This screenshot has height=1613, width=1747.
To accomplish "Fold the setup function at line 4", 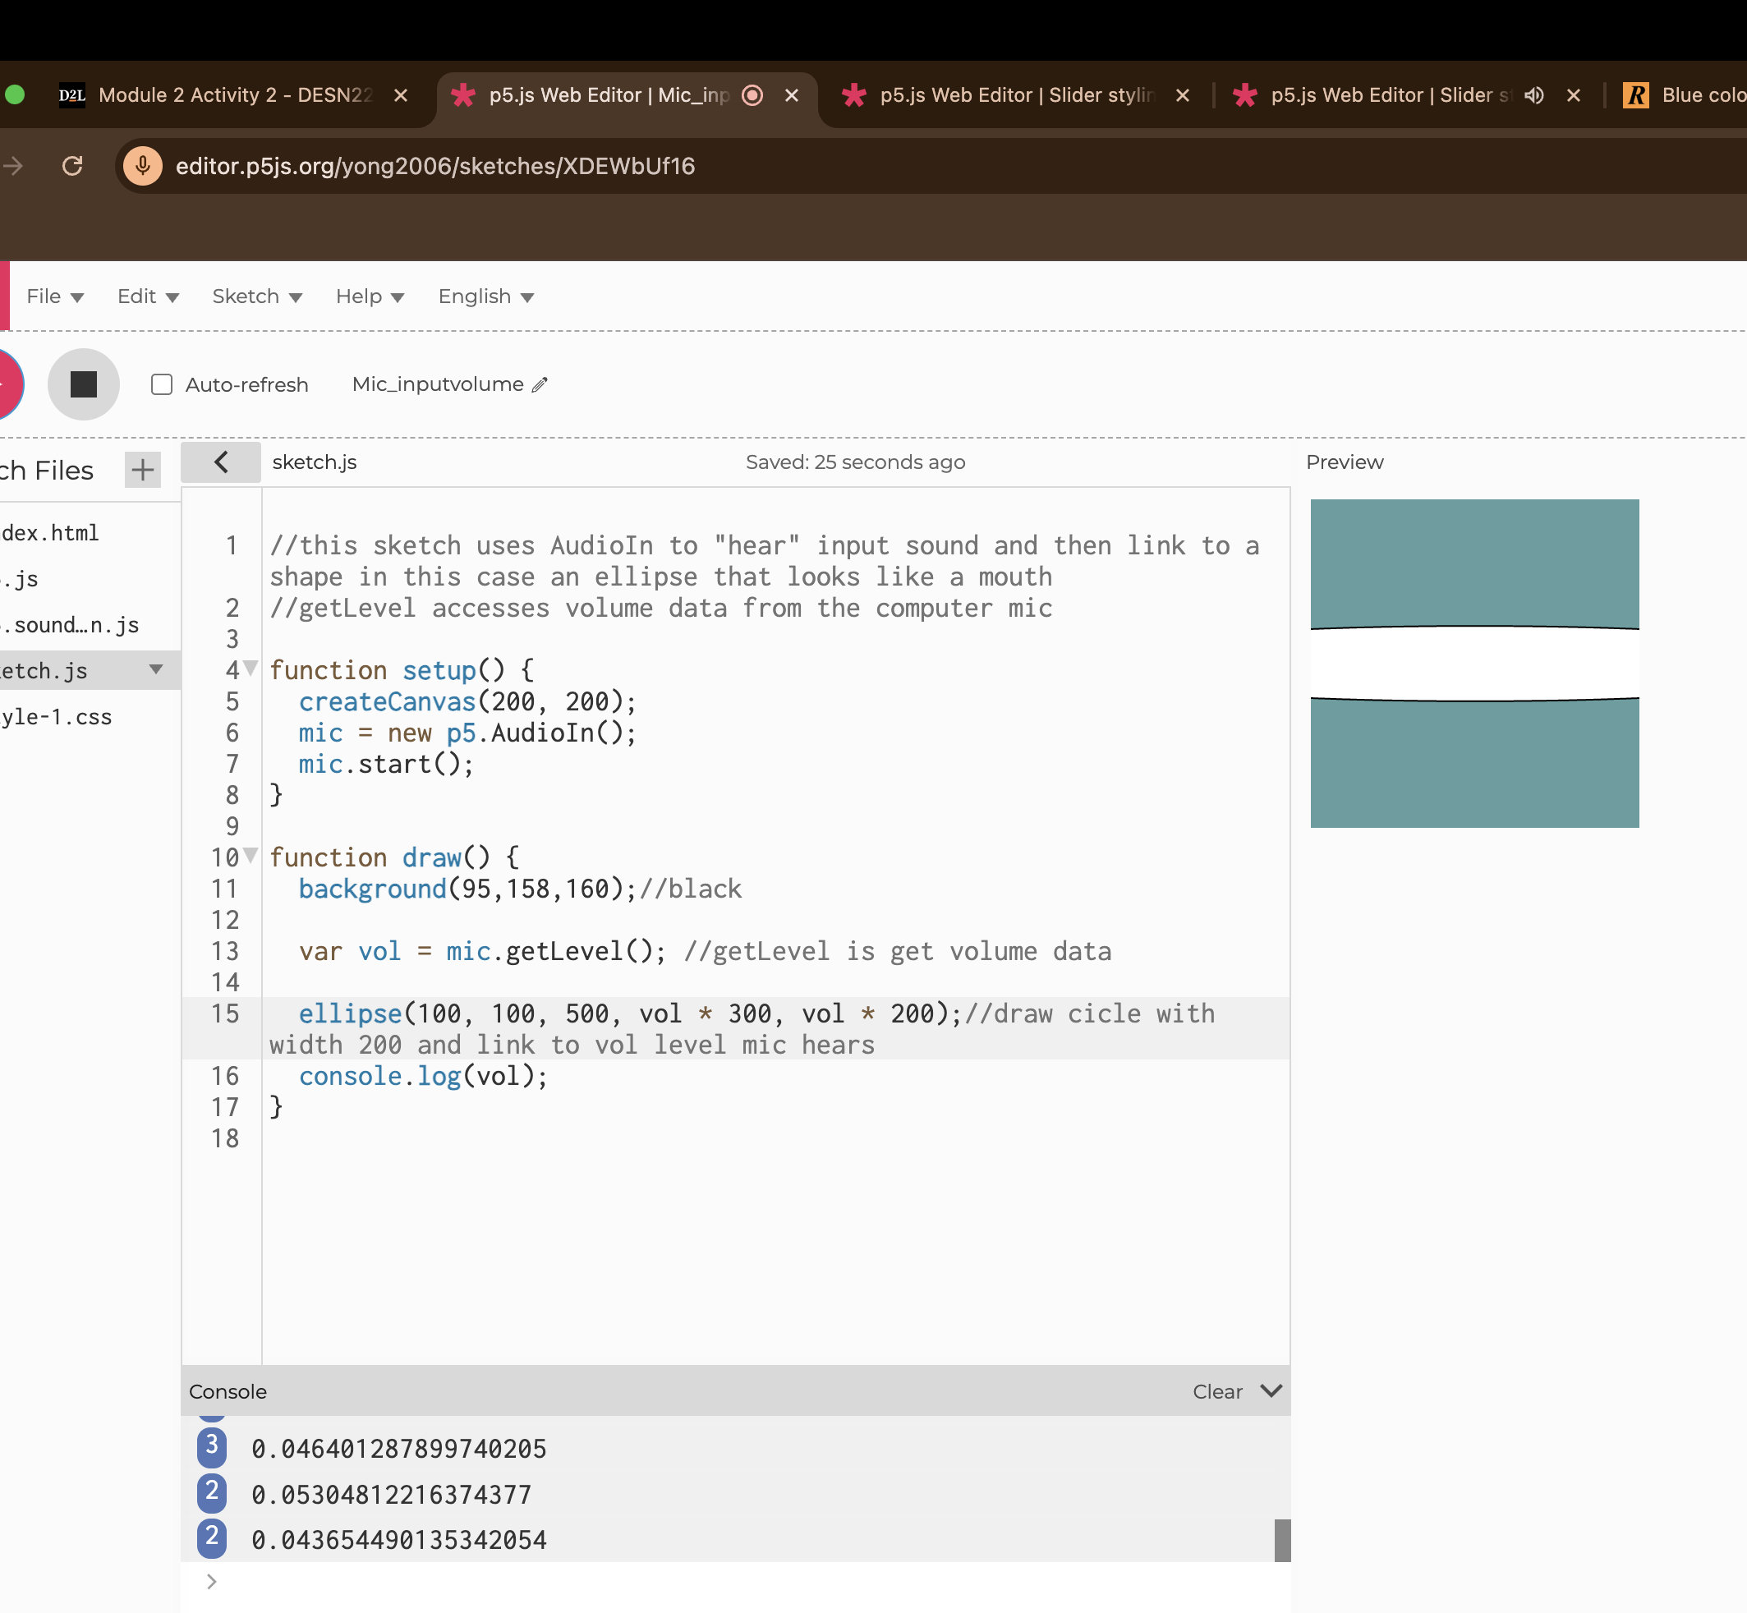I will click(251, 669).
